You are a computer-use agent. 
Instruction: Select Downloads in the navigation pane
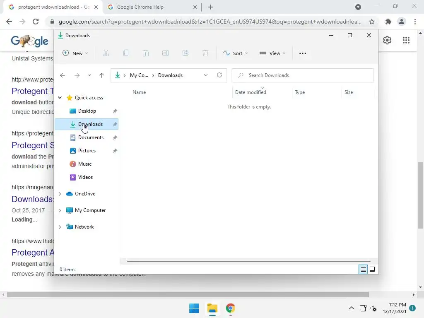[87, 124]
